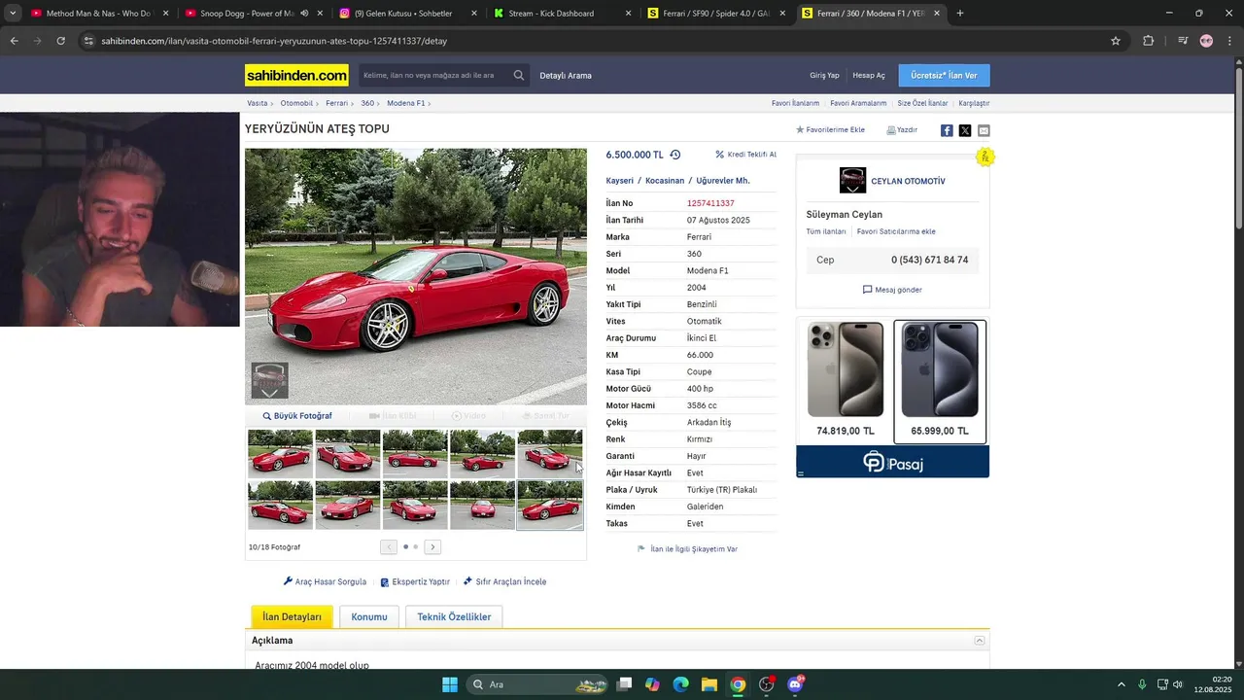Click Büyük Fotoğraf under the main photo

pyautogui.click(x=297, y=416)
